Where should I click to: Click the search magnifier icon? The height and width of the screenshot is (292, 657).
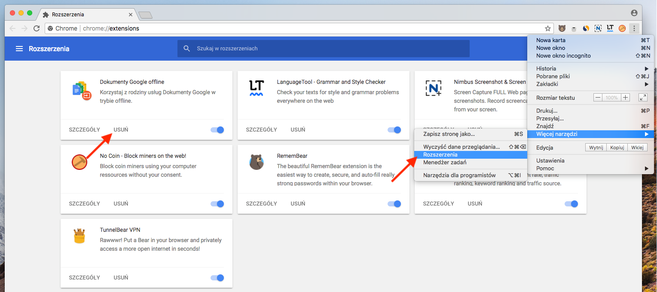[x=186, y=49]
